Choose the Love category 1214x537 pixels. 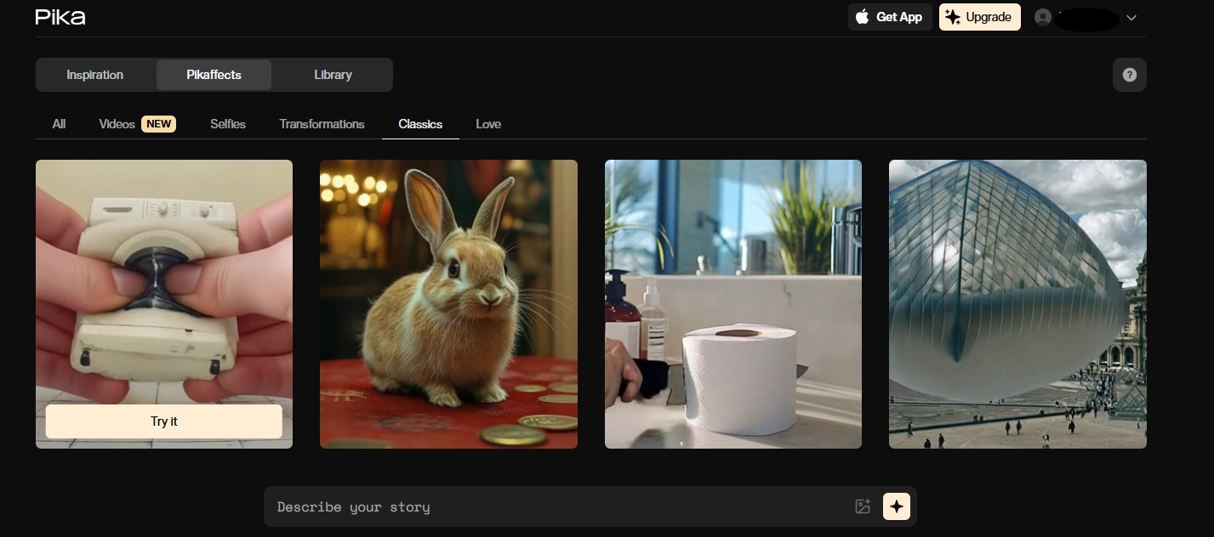coord(488,124)
